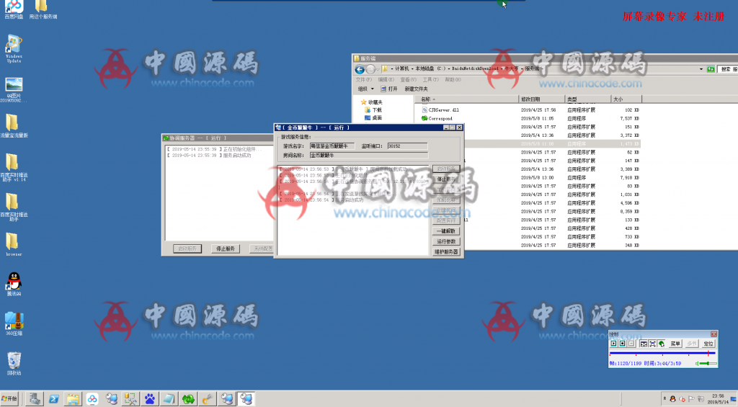
Task: Click the green refresh icon by the address bar
Action: (x=711, y=69)
